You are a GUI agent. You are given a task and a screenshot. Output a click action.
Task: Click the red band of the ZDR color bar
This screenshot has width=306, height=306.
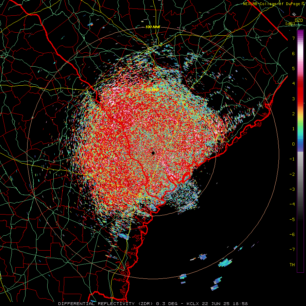pyautogui.click(x=300, y=94)
